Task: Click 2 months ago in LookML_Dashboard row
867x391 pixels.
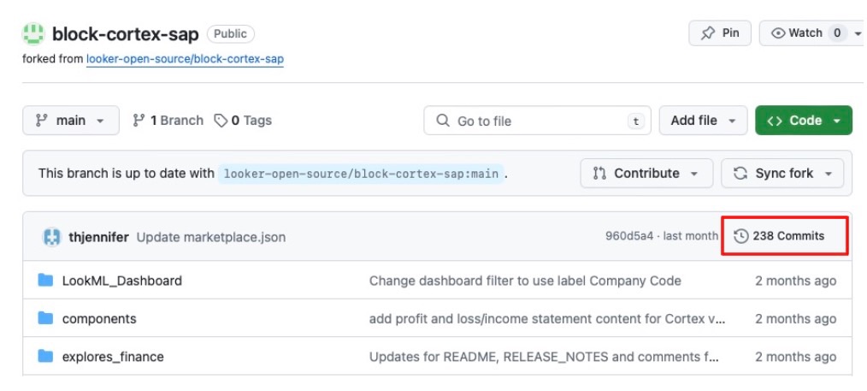Action: click(796, 281)
